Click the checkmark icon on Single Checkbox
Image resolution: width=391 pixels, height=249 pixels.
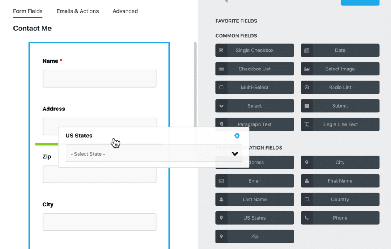click(x=222, y=50)
